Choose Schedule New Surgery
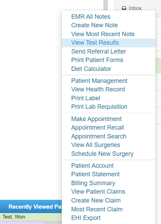This screenshot has width=161, height=224. [x=102, y=154]
